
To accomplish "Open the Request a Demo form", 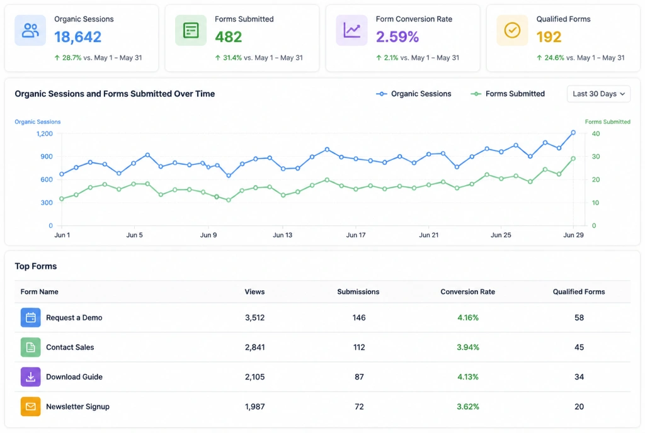I will coord(74,318).
